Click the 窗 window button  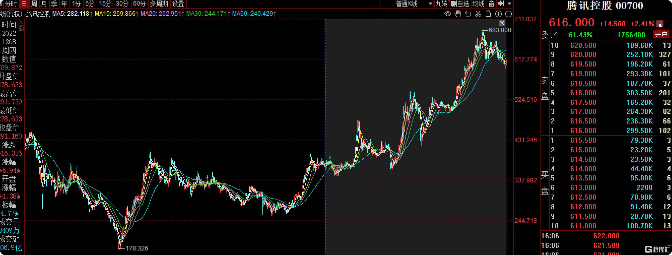pyautogui.click(x=491, y=4)
